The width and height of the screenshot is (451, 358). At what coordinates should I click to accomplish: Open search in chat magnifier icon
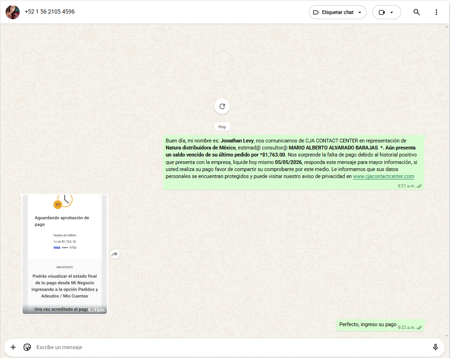pos(416,12)
